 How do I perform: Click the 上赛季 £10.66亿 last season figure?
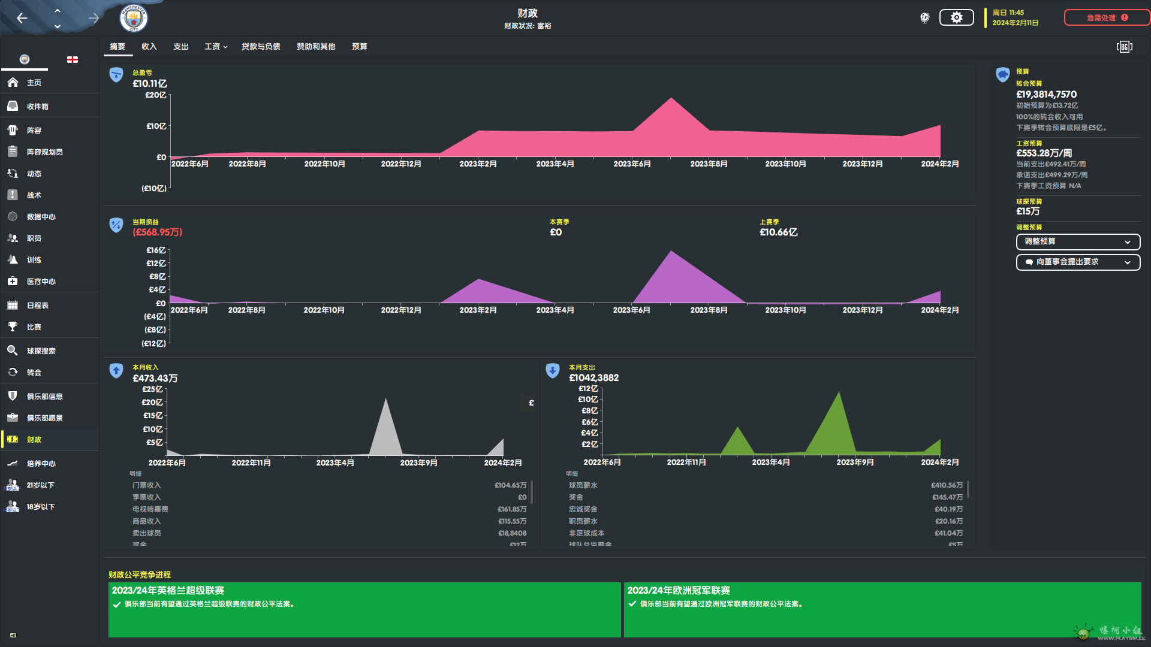[x=778, y=232]
